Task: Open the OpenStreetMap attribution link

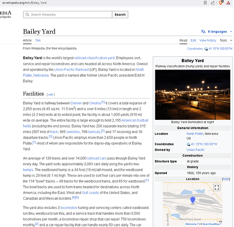Action: pyautogui.click(x=212, y=224)
